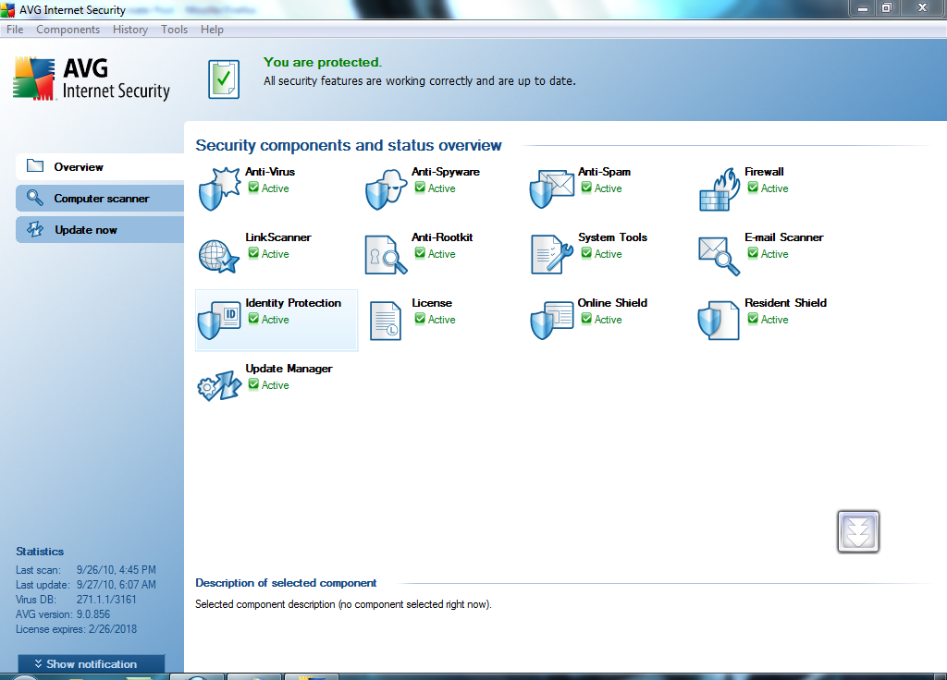Click Update Manager Active status checkmark
Viewport: 947px width, 680px height.
[253, 384]
